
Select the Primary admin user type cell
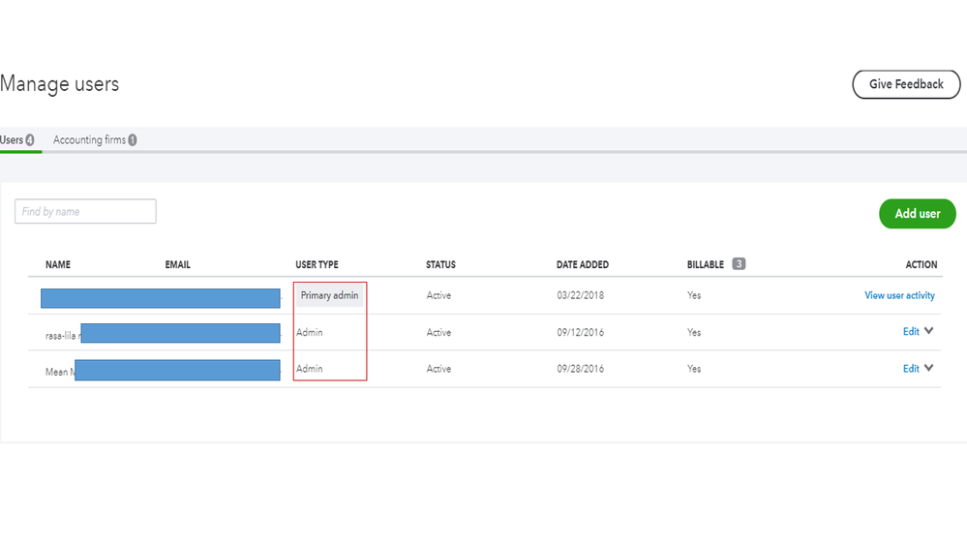[x=329, y=295]
